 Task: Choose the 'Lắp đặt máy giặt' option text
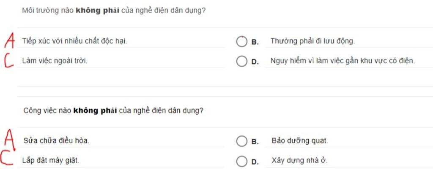pyautogui.click(x=51, y=160)
